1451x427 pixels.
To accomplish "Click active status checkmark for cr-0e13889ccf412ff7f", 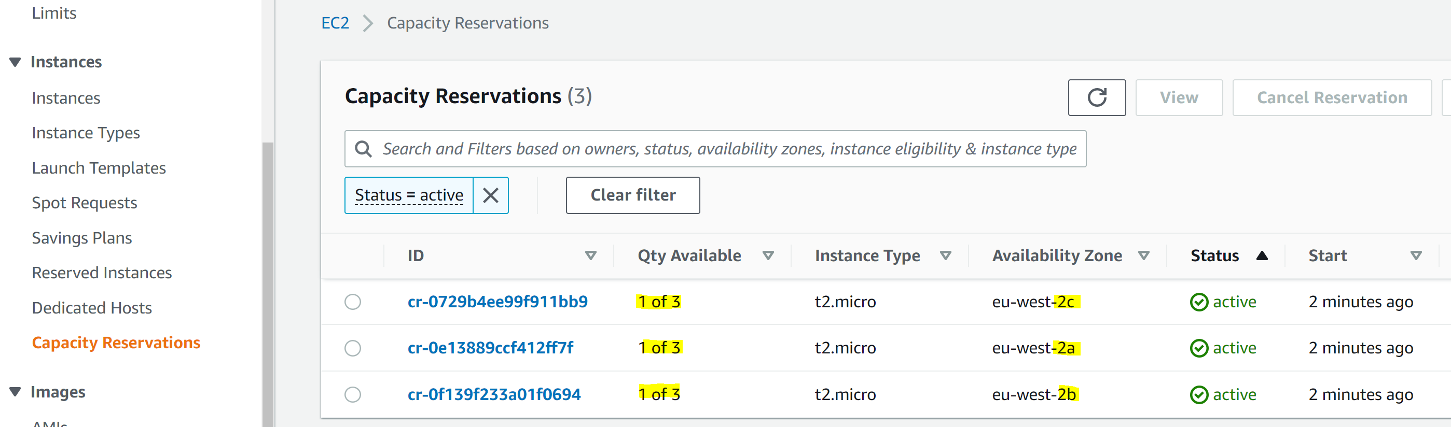I will (1199, 348).
